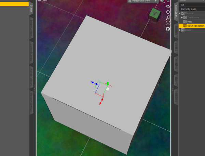
Task: Click the frame selection icon
Action: (x=168, y=23)
